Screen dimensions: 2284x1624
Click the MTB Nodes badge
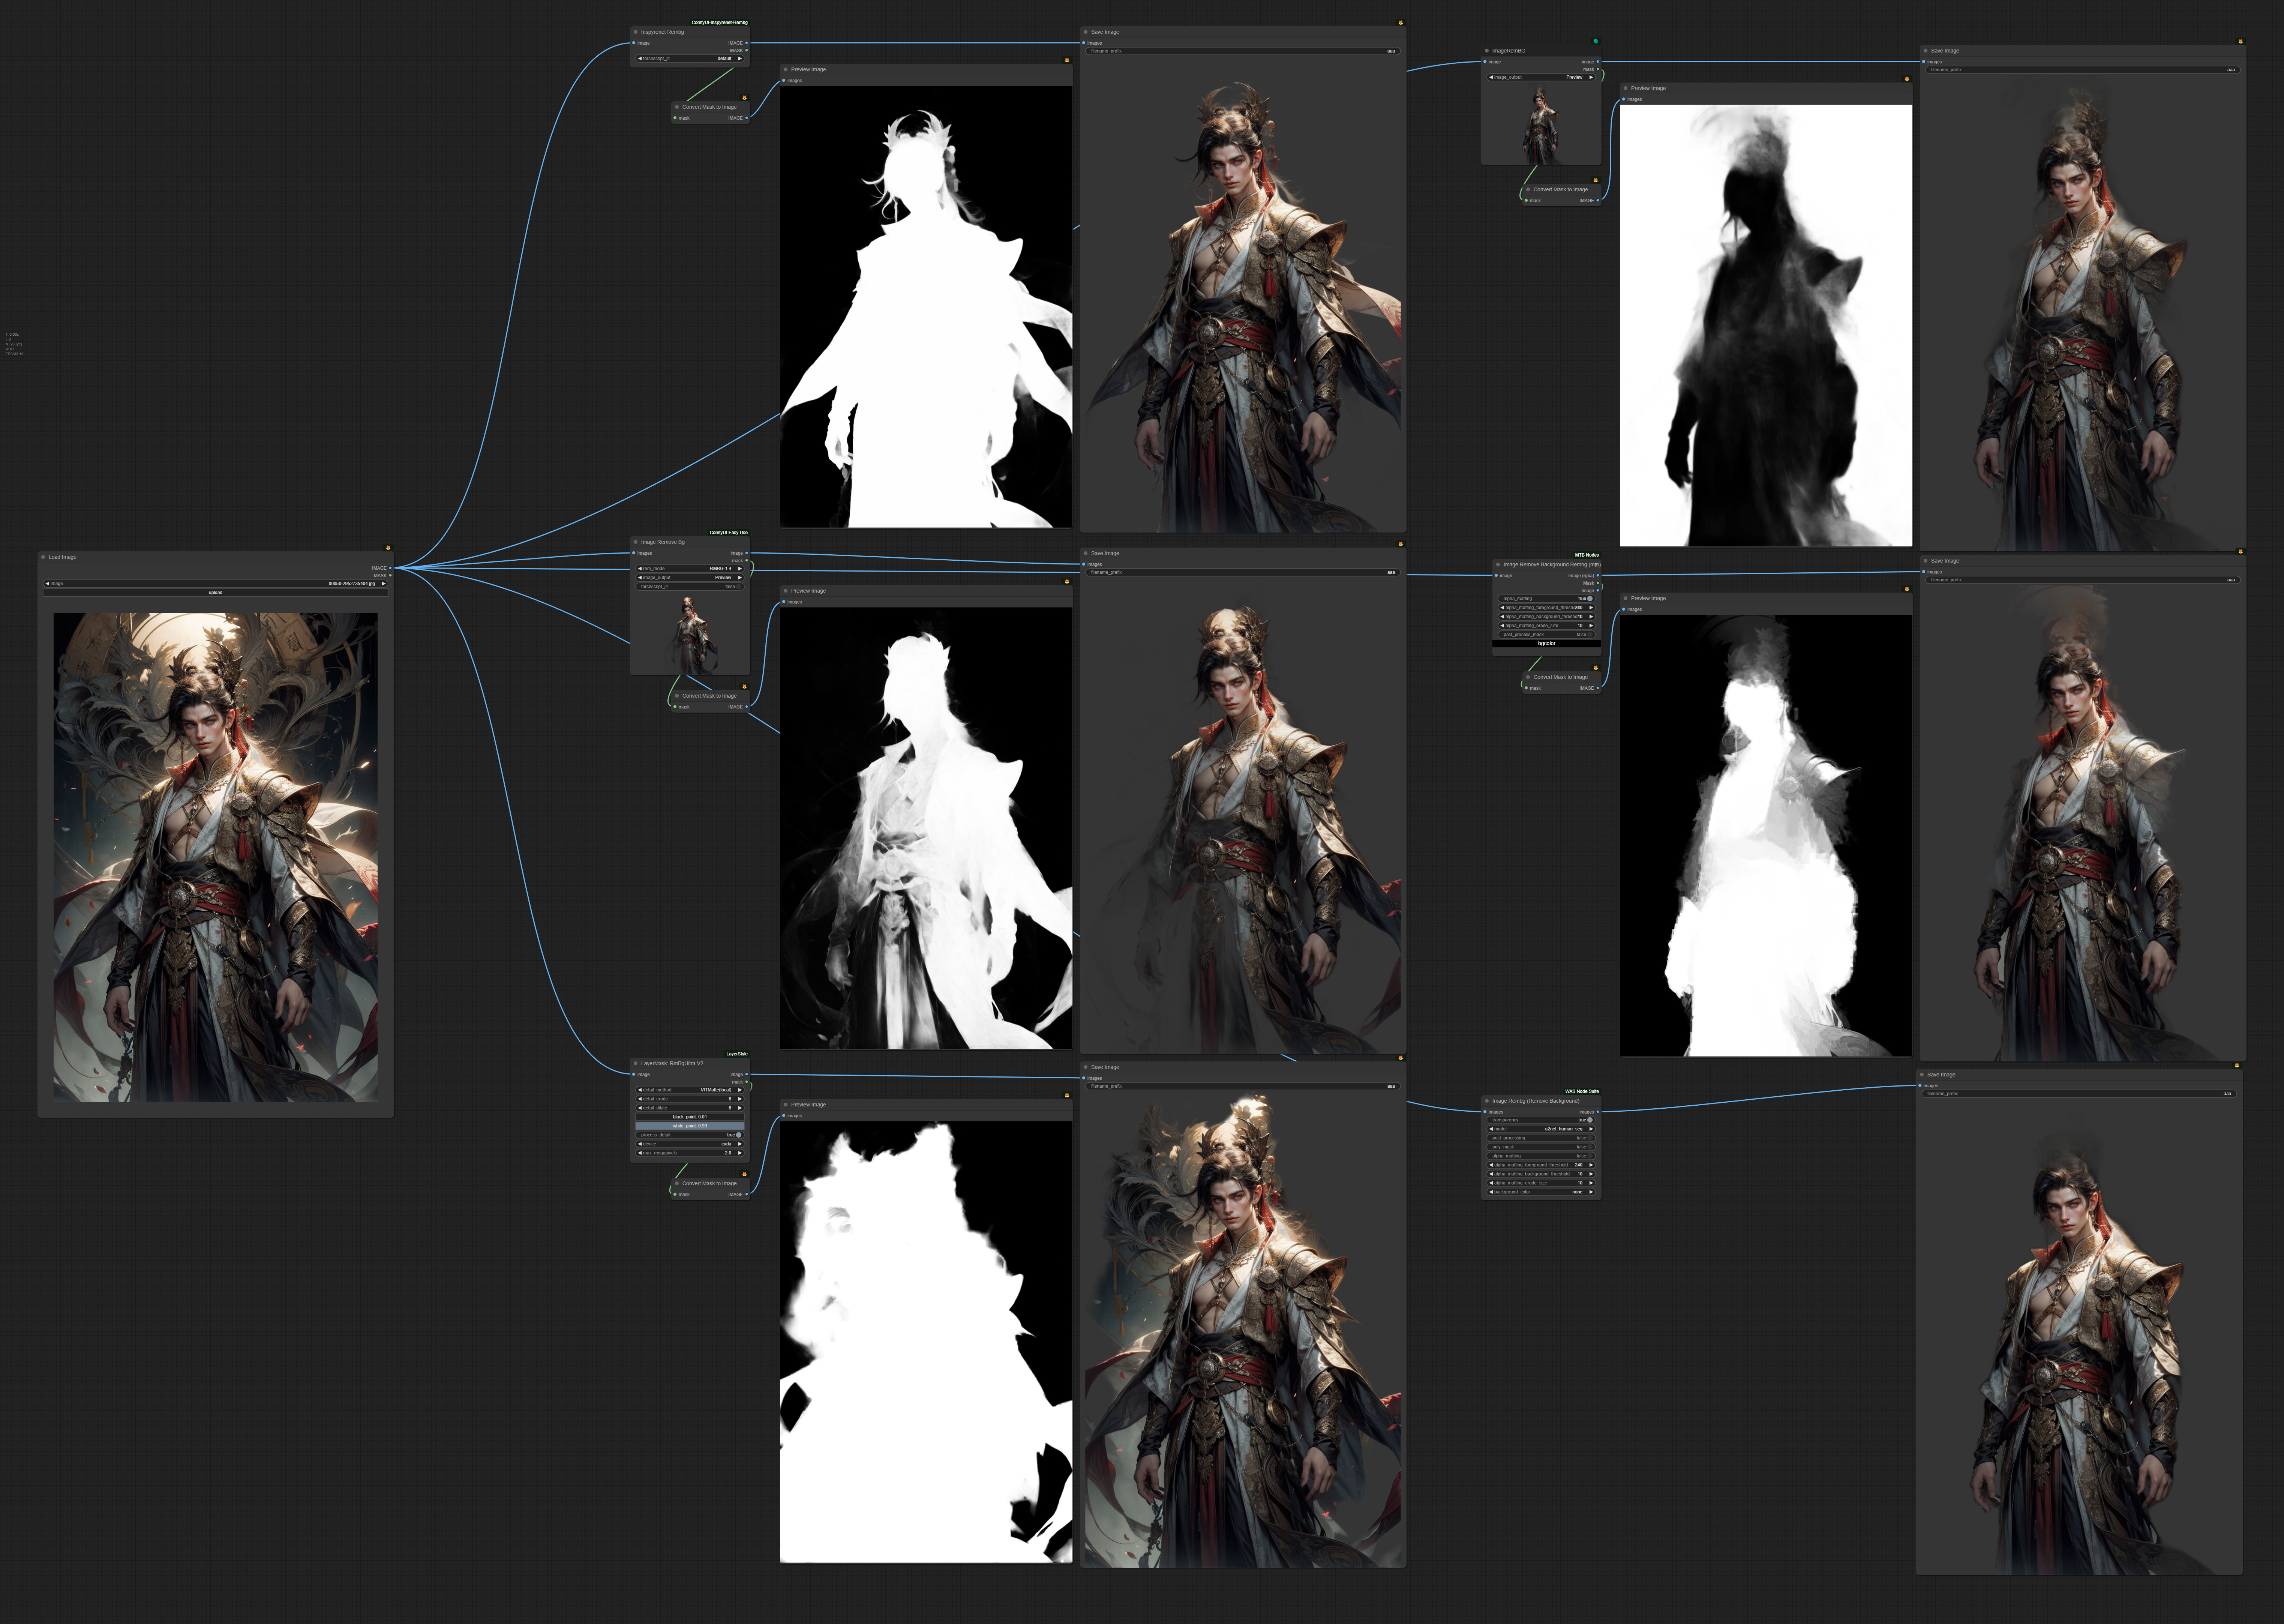tap(1587, 555)
